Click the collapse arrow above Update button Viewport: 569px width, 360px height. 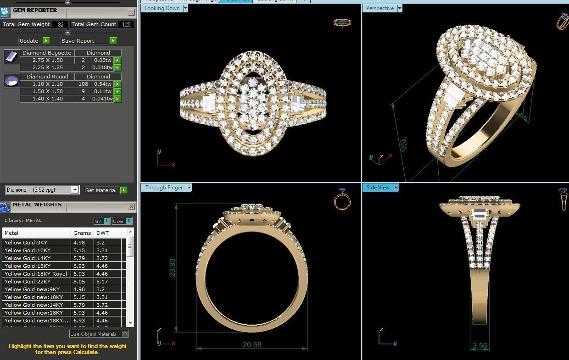[x=68, y=33]
